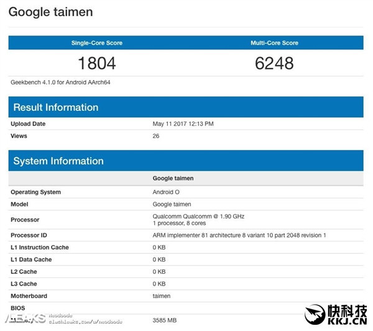
Task: Select the Multi-Core Score header
Action: (274, 43)
